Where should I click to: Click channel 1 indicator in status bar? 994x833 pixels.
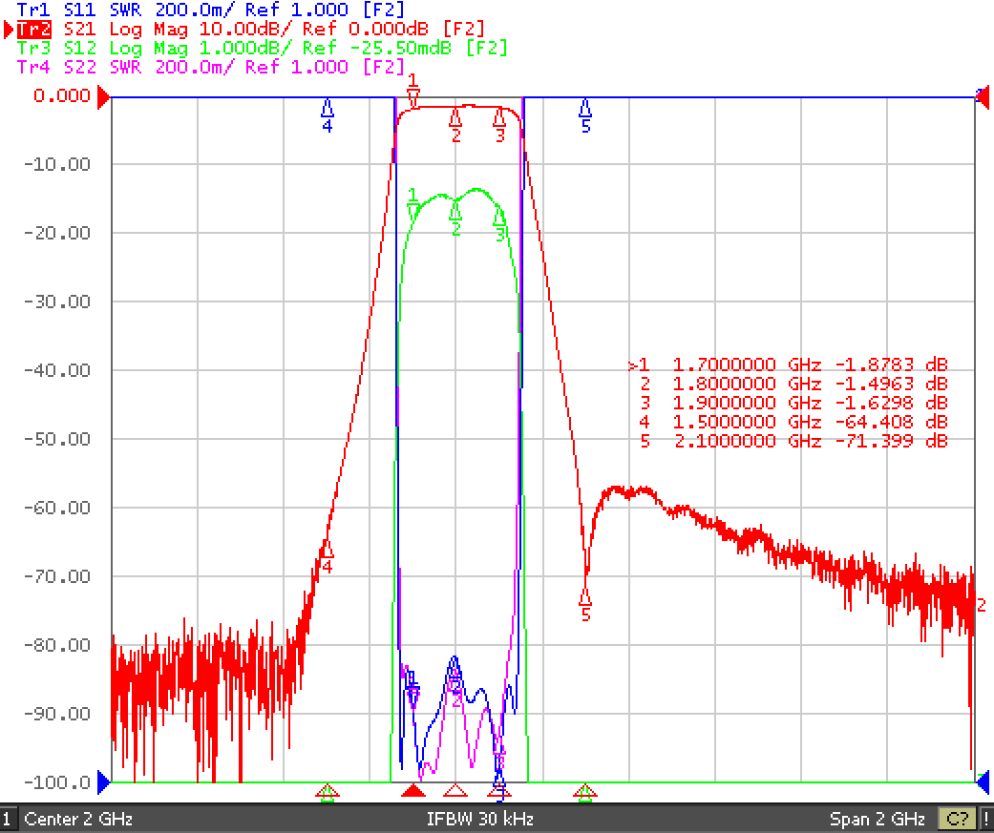[8, 819]
